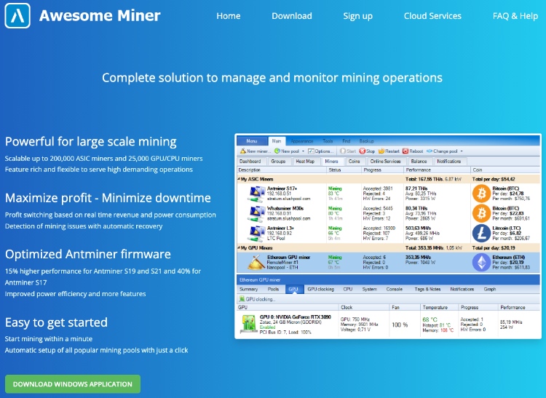This screenshot has height=398, width=546.
Task: Click the Awesome Miner logo icon
Action: coord(17,15)
